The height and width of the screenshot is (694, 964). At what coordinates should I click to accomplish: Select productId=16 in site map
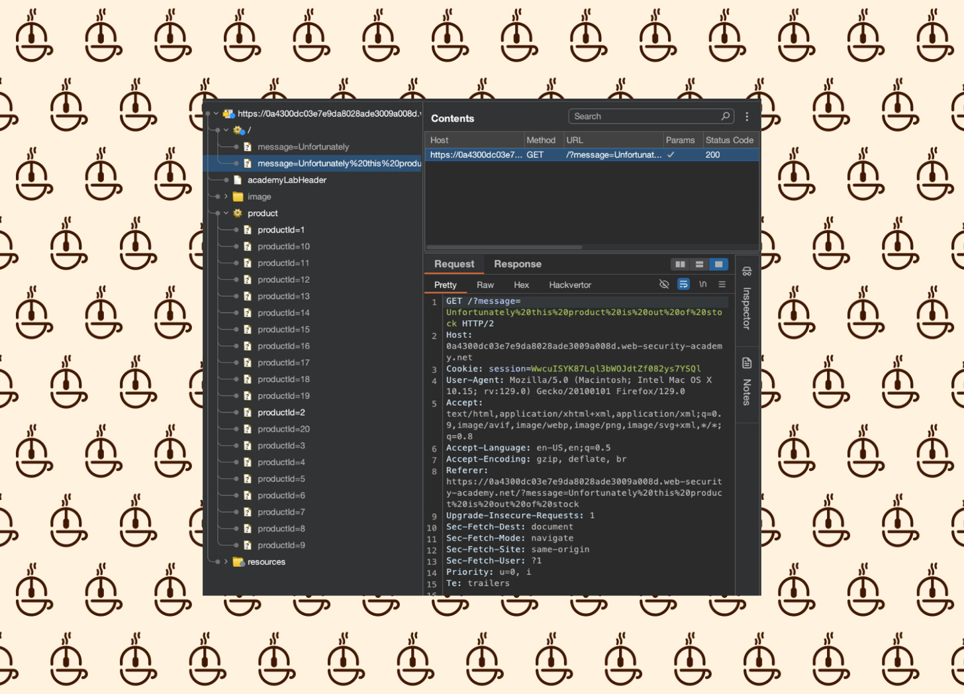(283, 346)
